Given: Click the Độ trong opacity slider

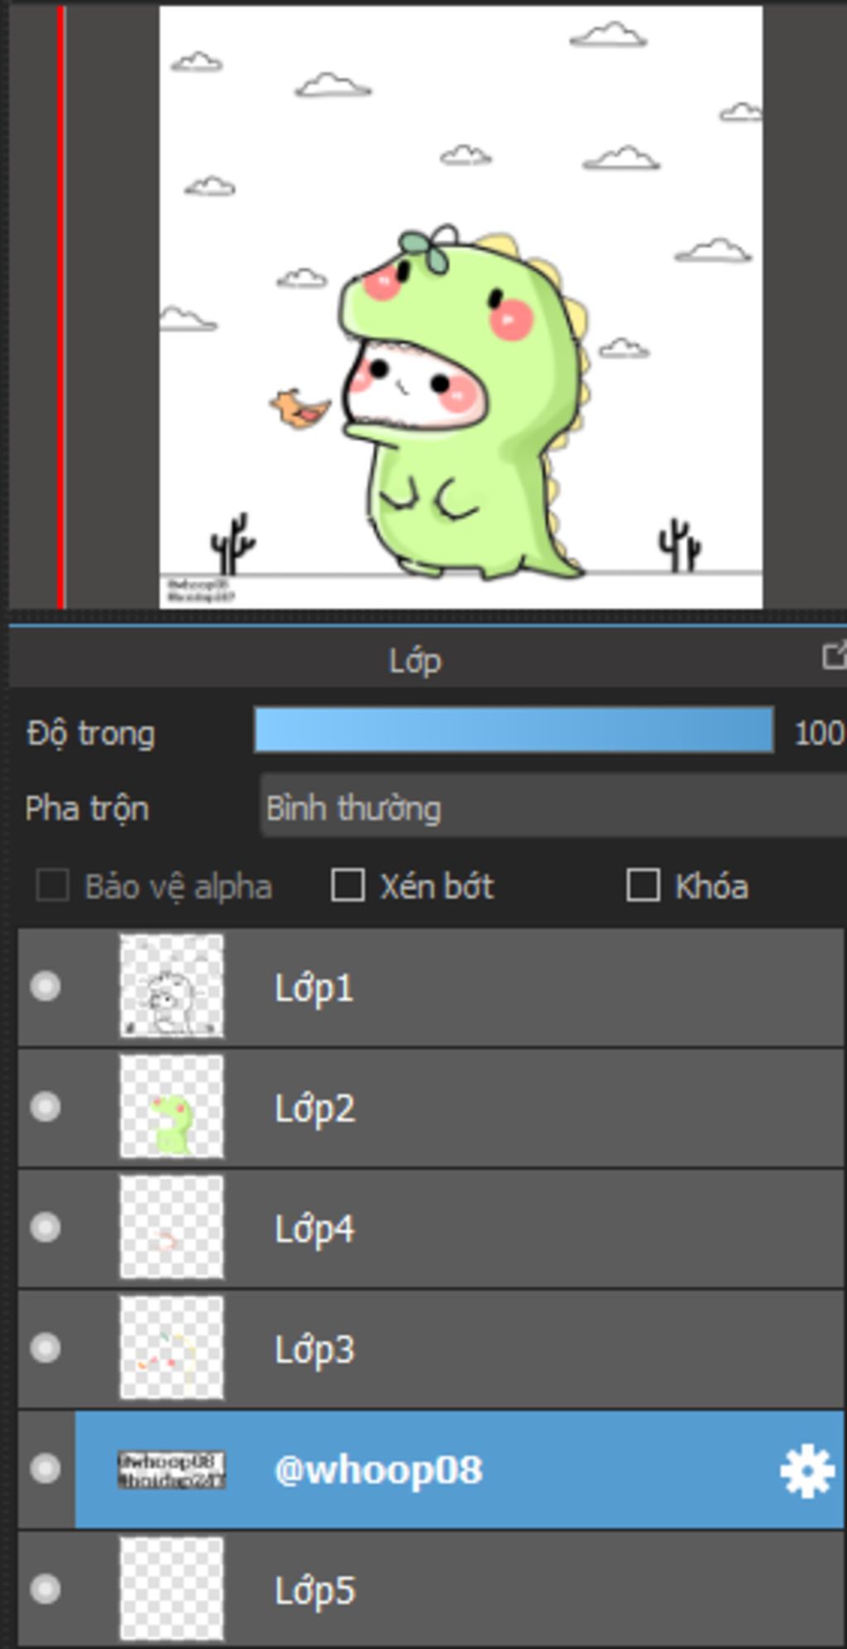Looking at the screenshot, I should click(513, 731).
